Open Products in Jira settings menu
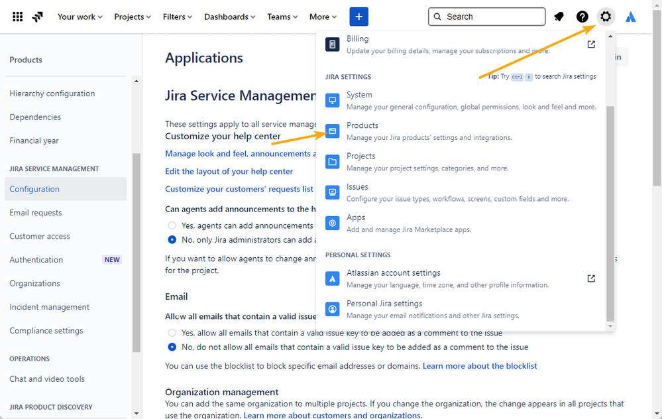The width and height of the screenshot is (662, 419). tap(461, 131)
